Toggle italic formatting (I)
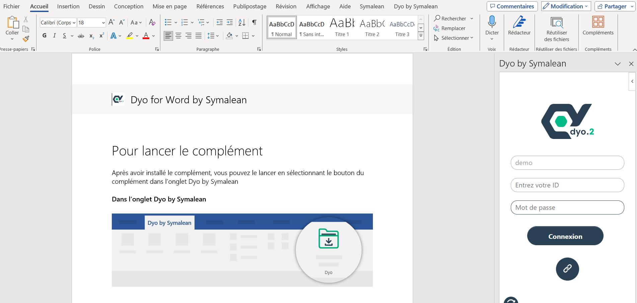The height and width of the screenshot is (303, 637). click(x=54, y=35)
